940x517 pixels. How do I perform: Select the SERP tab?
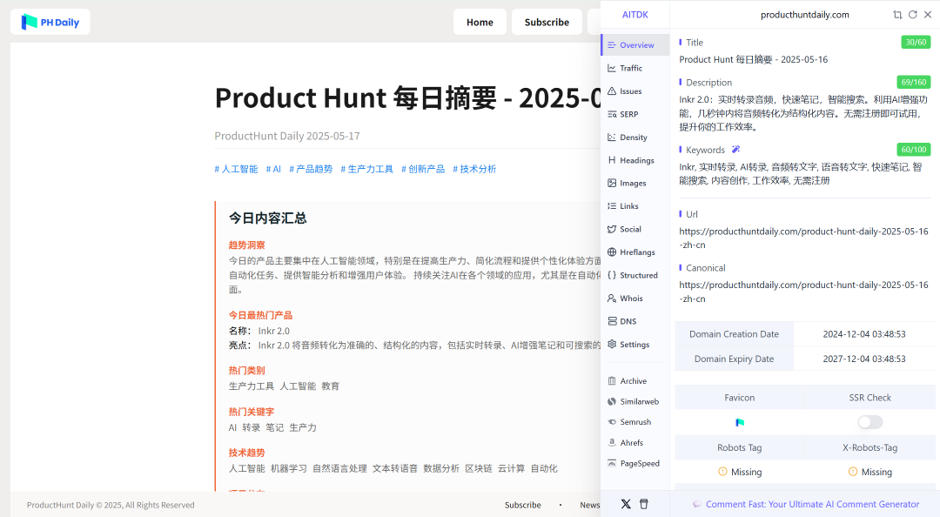pos(634,114)
